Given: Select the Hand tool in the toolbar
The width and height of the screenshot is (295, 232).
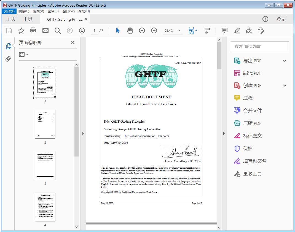Looking at the screenshot, I should [x=130, y=31].
